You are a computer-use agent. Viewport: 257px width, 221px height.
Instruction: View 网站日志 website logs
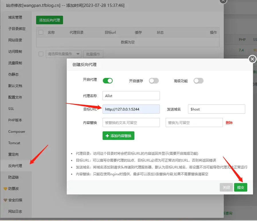click(16, 211)
